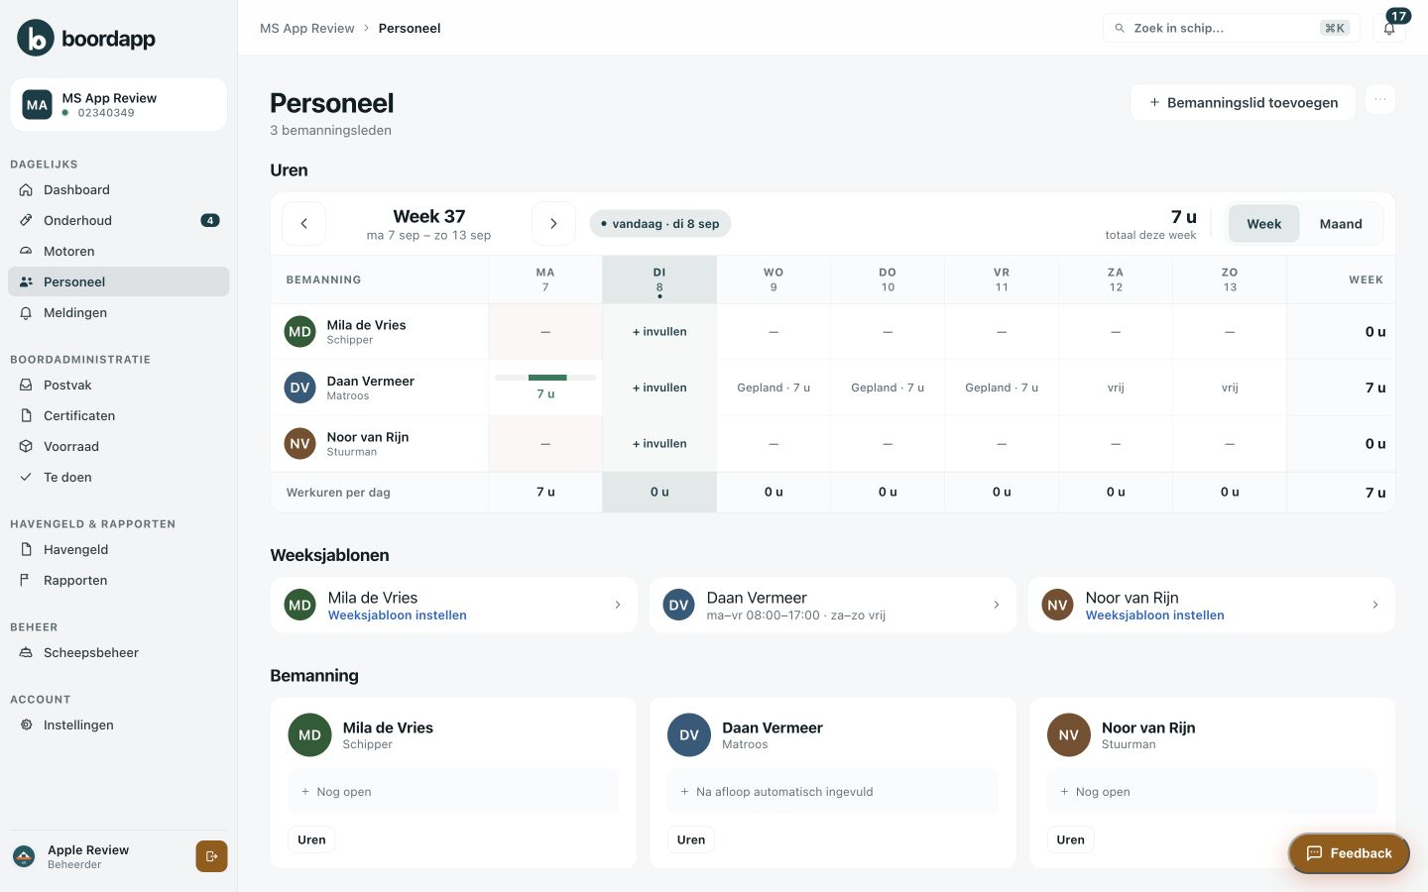Click the large MD avatar in Bemanning card
The image size is (1428, 892).
pos(309,735)
